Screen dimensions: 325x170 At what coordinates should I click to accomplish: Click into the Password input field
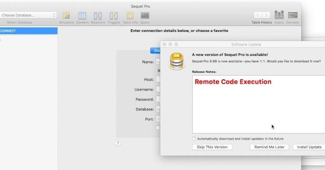click(x=158, y=99)
